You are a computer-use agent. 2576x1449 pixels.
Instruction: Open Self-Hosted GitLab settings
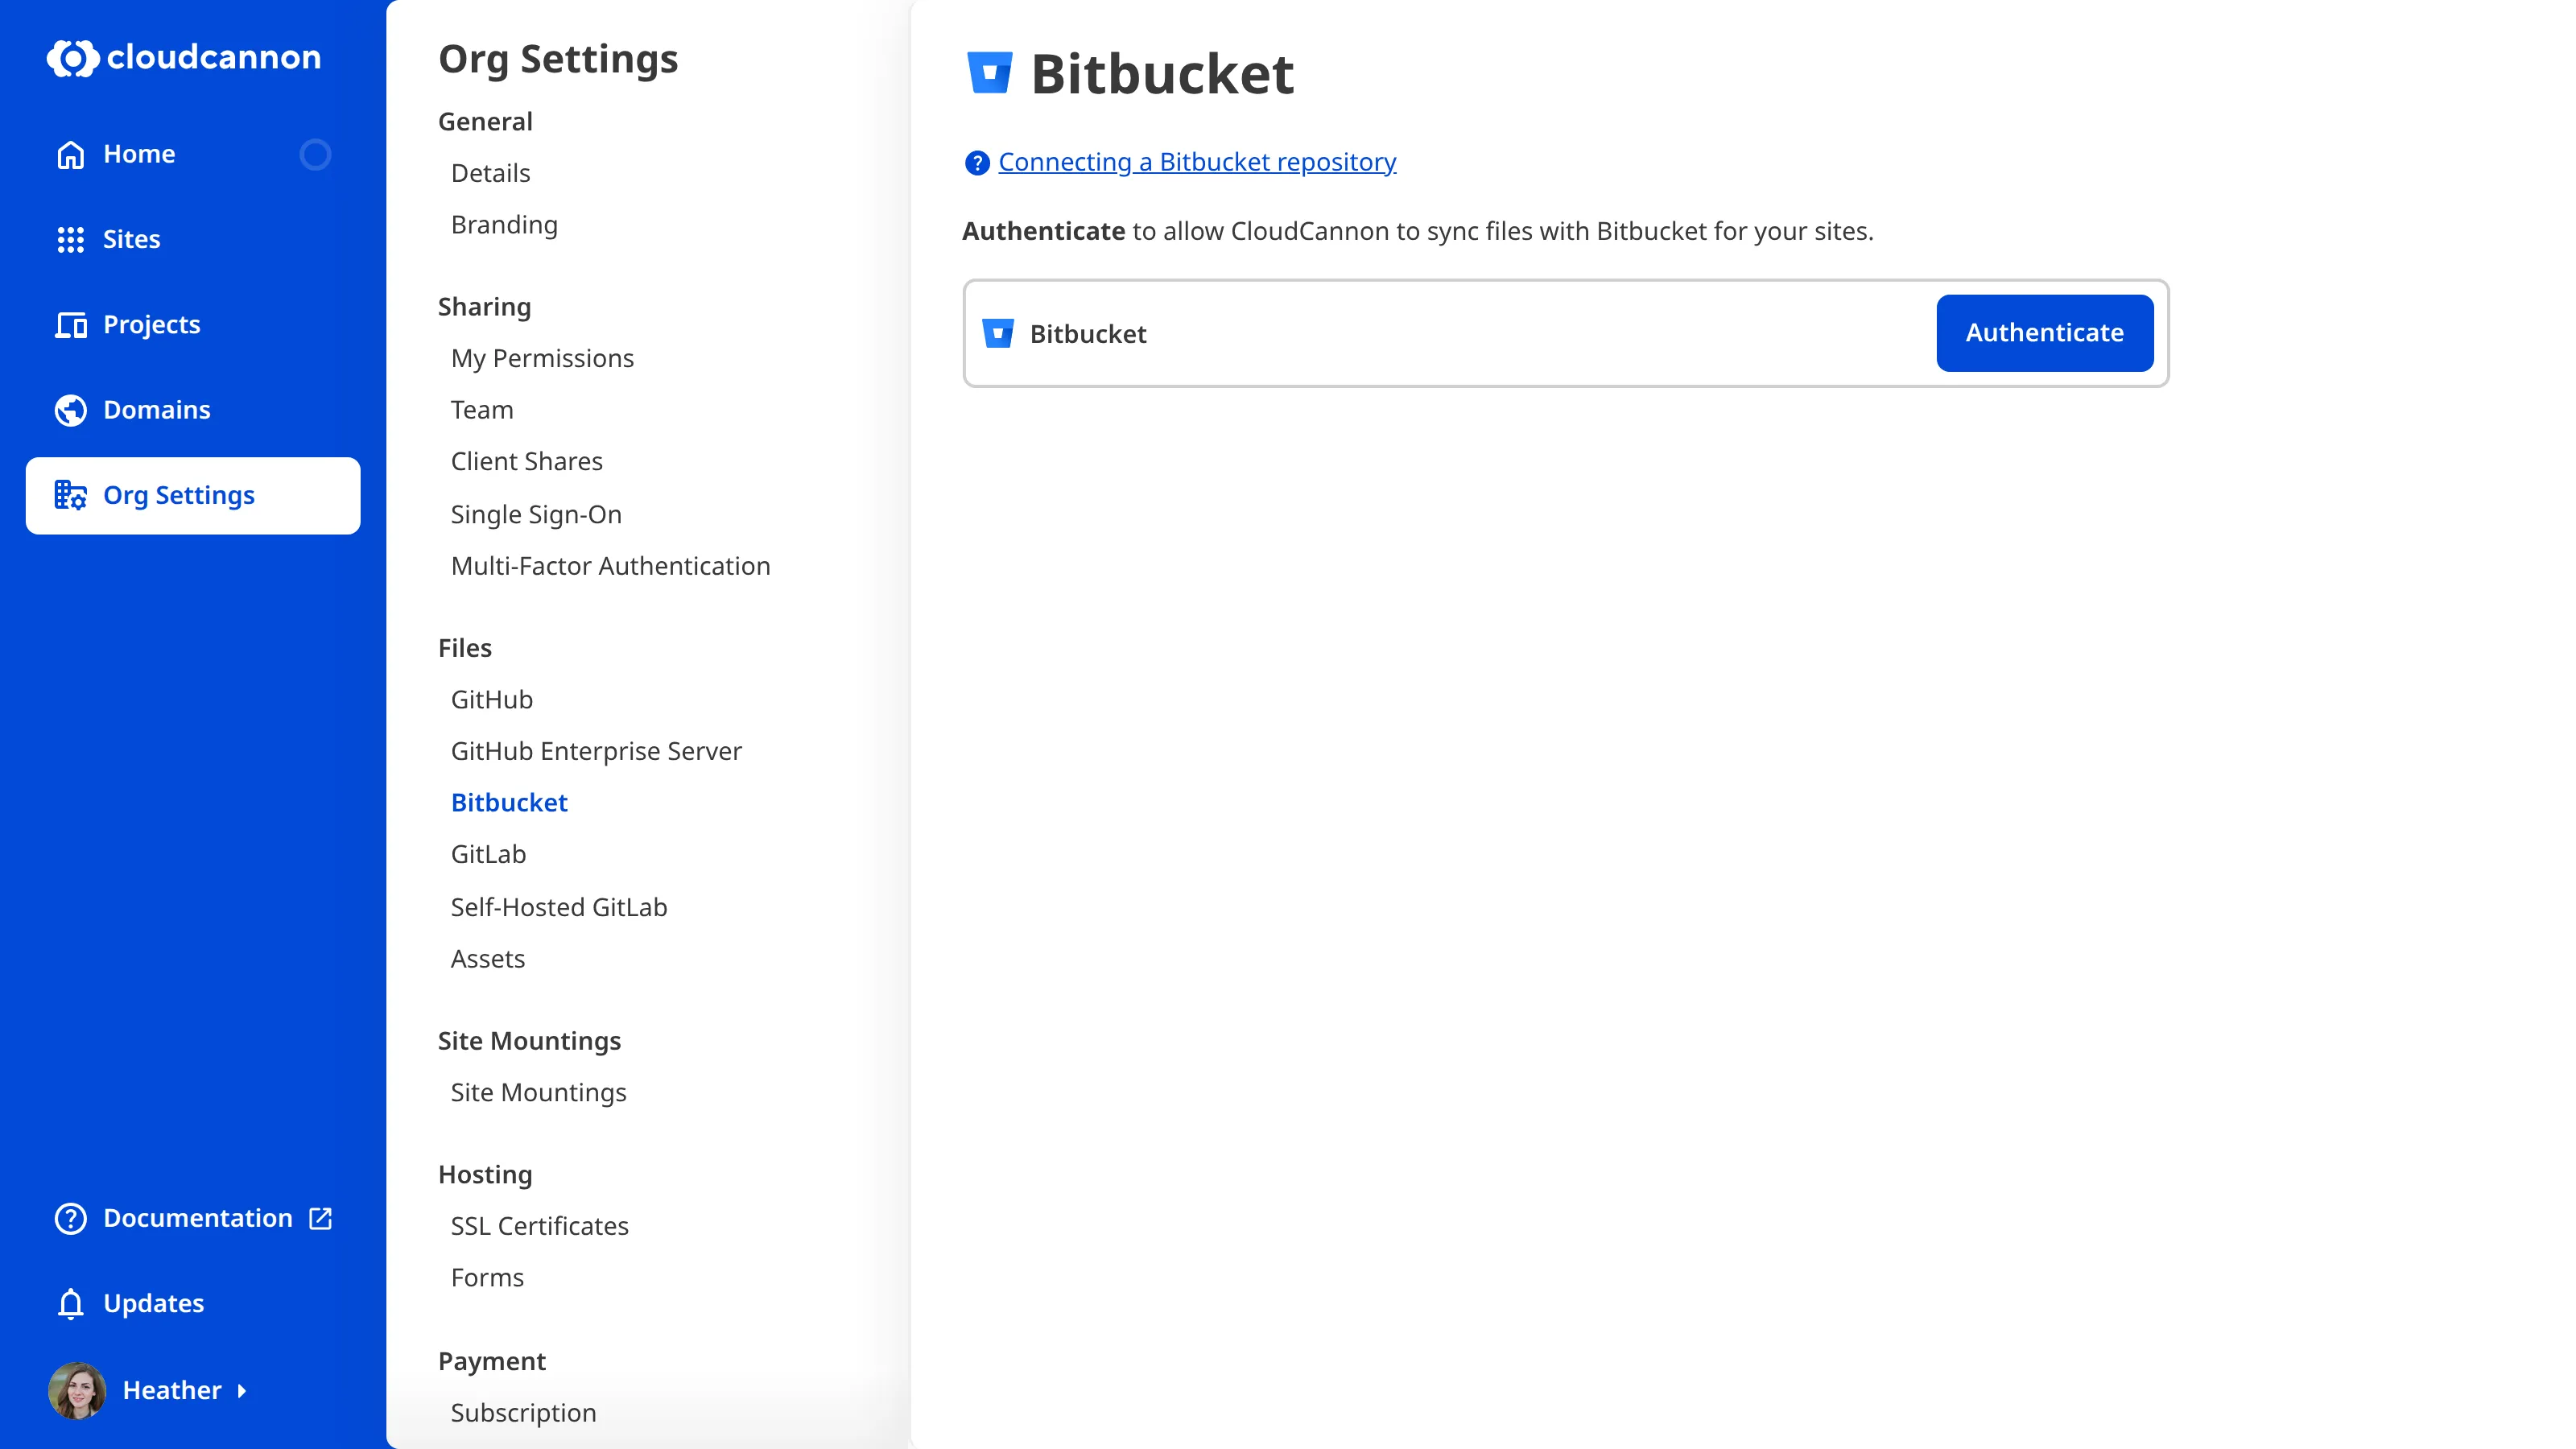(558, 907)
